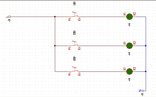Select the -H label under middle lamp
The width and height of the screenshot is (156, 97).
tap(129, 54)
